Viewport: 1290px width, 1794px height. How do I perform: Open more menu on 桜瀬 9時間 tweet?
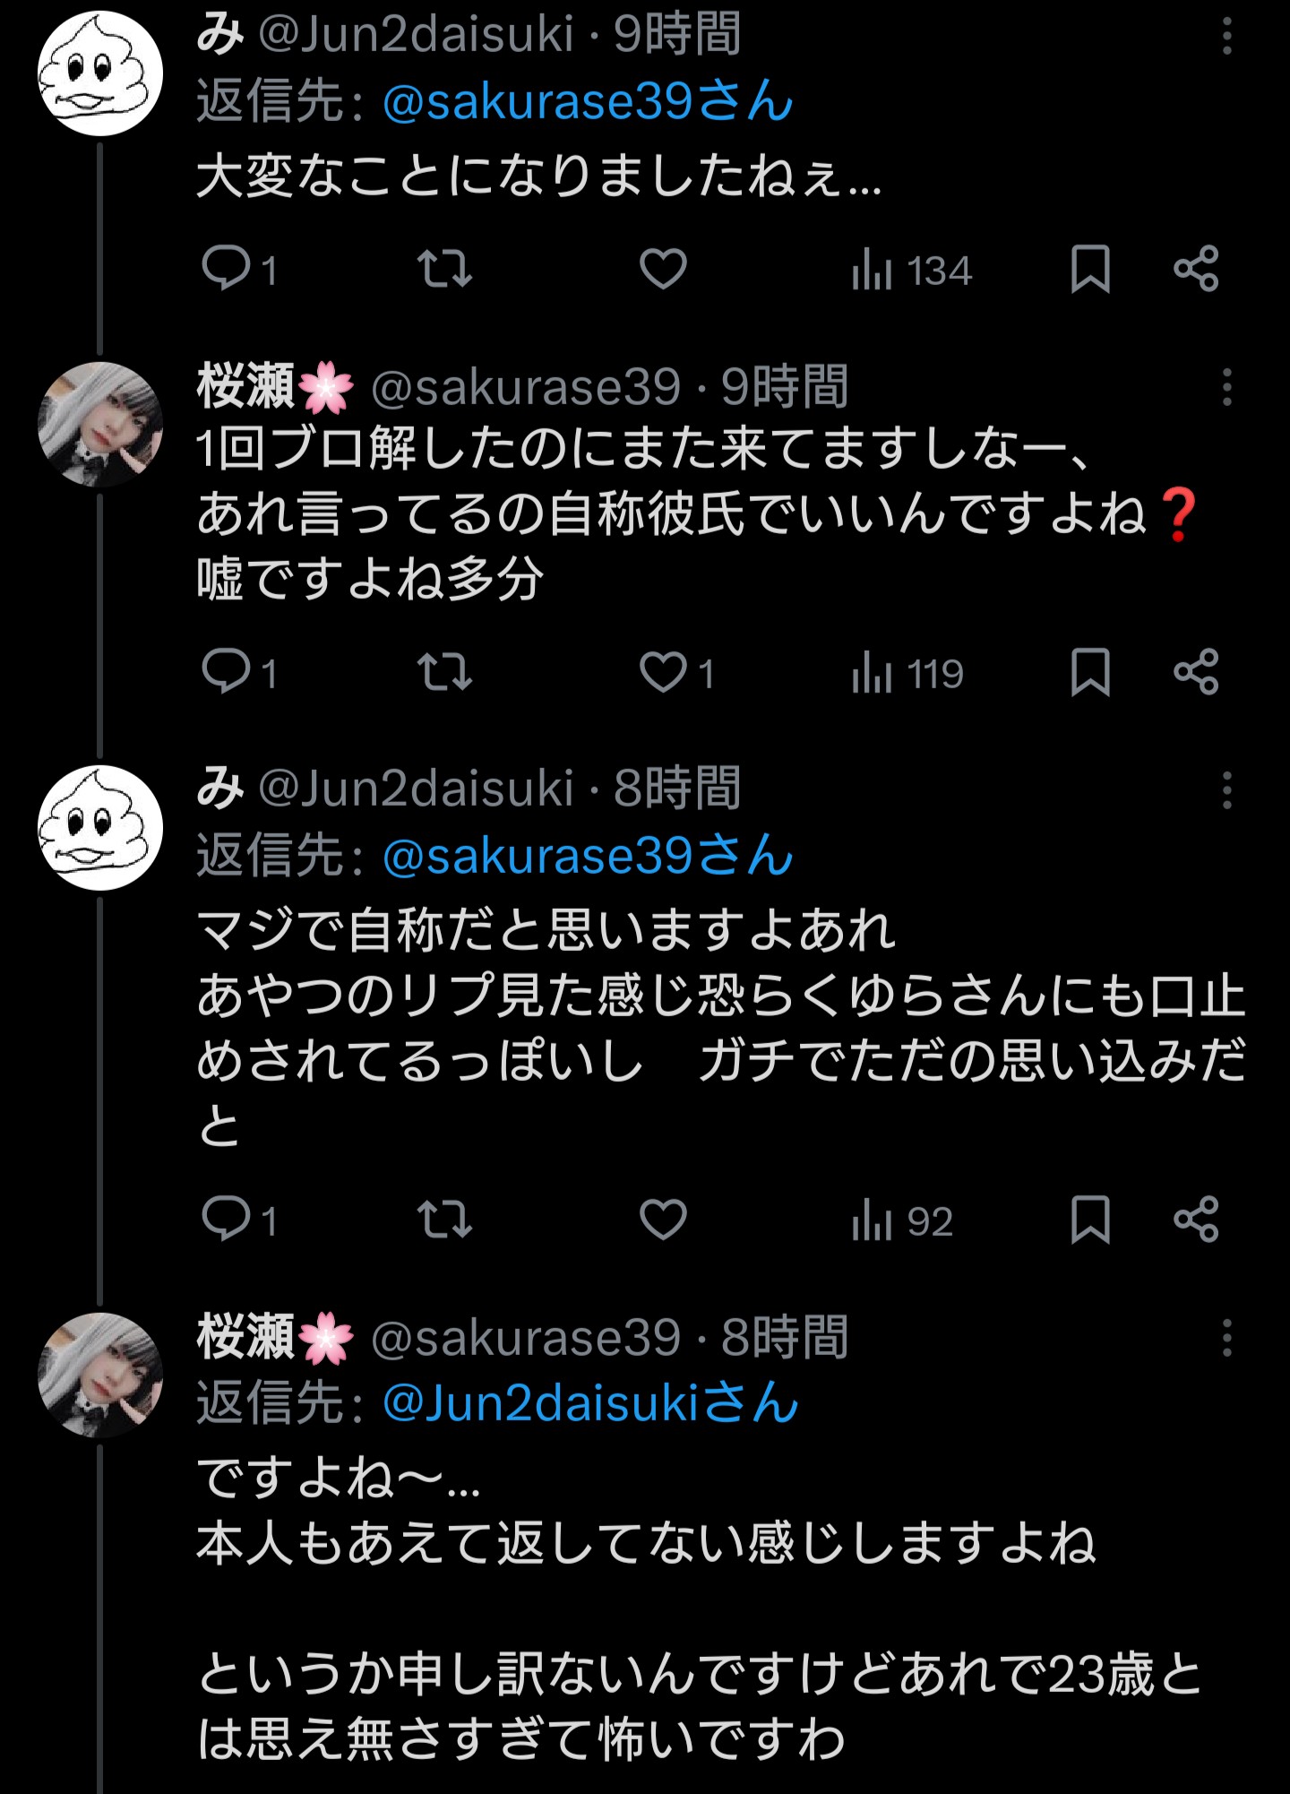(1226, 388)
